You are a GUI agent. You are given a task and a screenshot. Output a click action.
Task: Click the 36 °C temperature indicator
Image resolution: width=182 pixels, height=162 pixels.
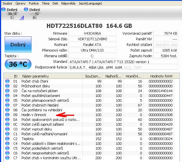coord(18,65)
